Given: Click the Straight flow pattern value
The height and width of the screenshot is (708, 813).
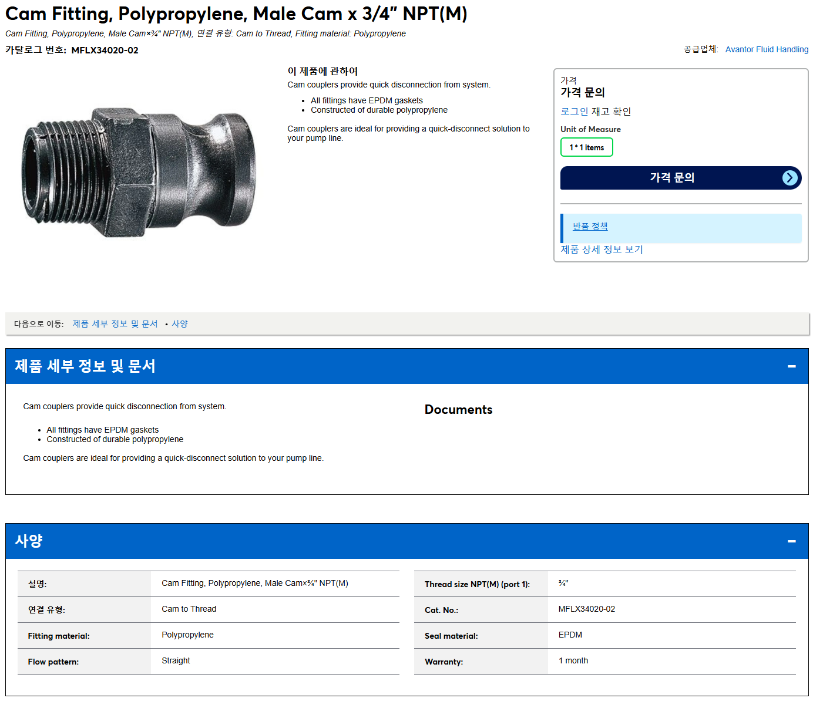Looking at the screenshot, I should (x=176, y=660).
